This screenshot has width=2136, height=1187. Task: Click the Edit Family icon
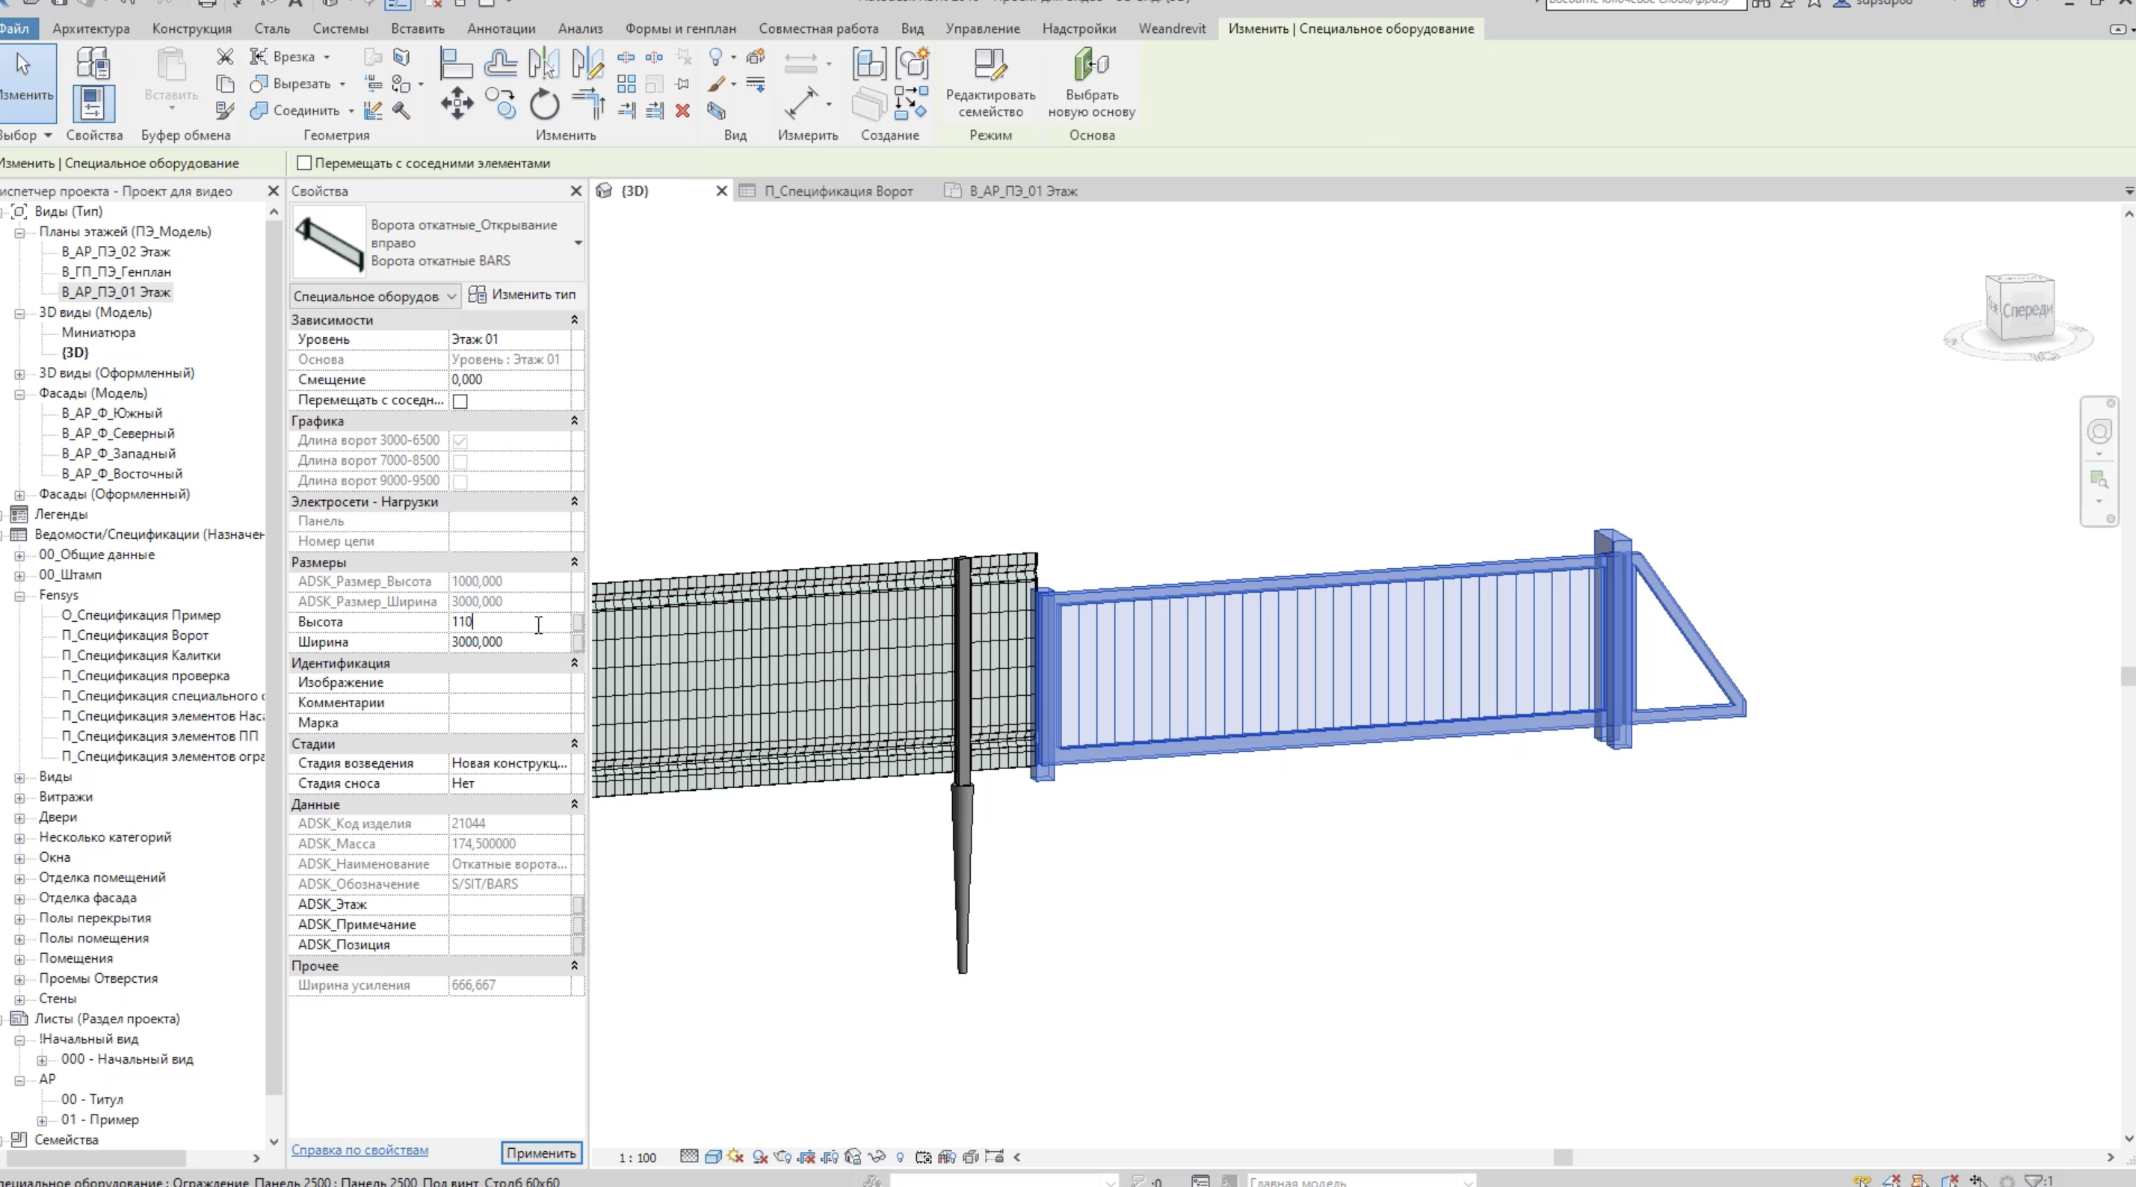click(990, 65)
